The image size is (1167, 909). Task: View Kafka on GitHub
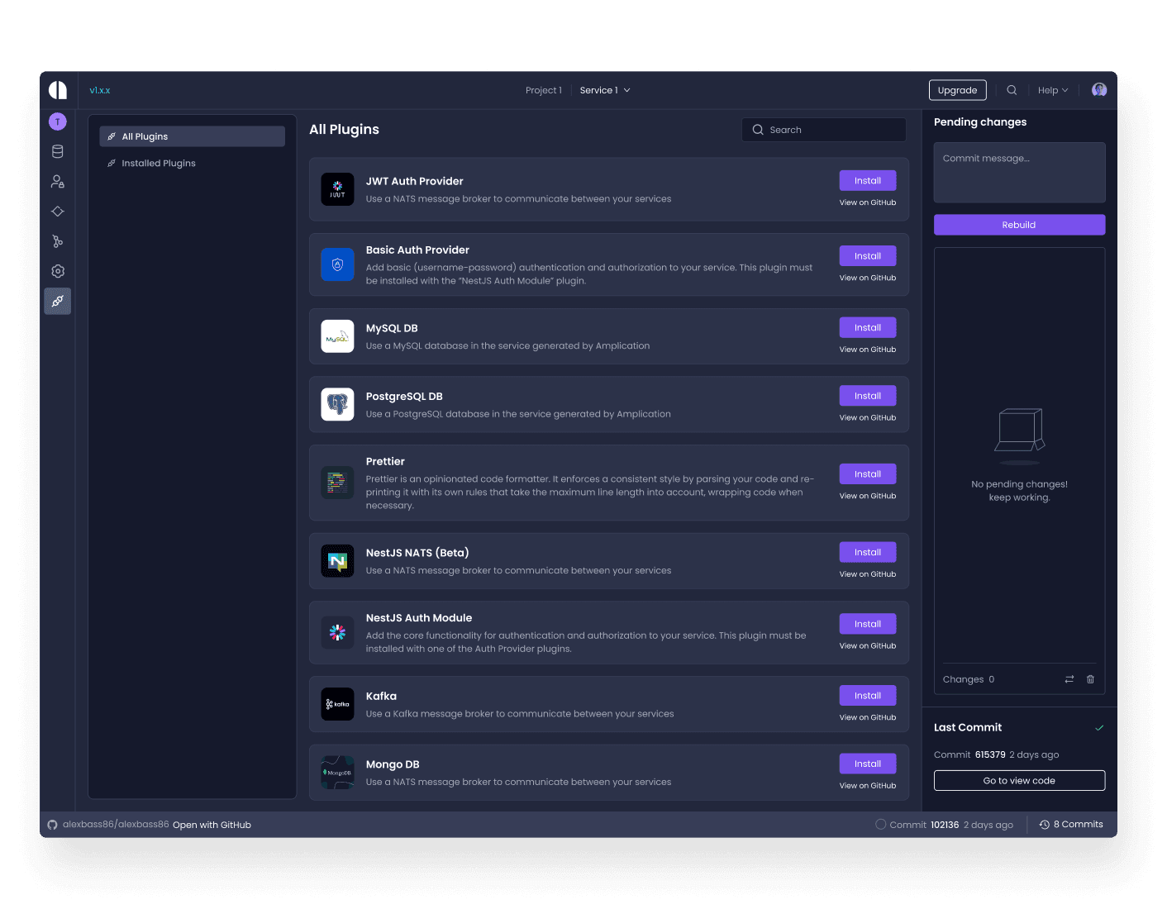868,717
